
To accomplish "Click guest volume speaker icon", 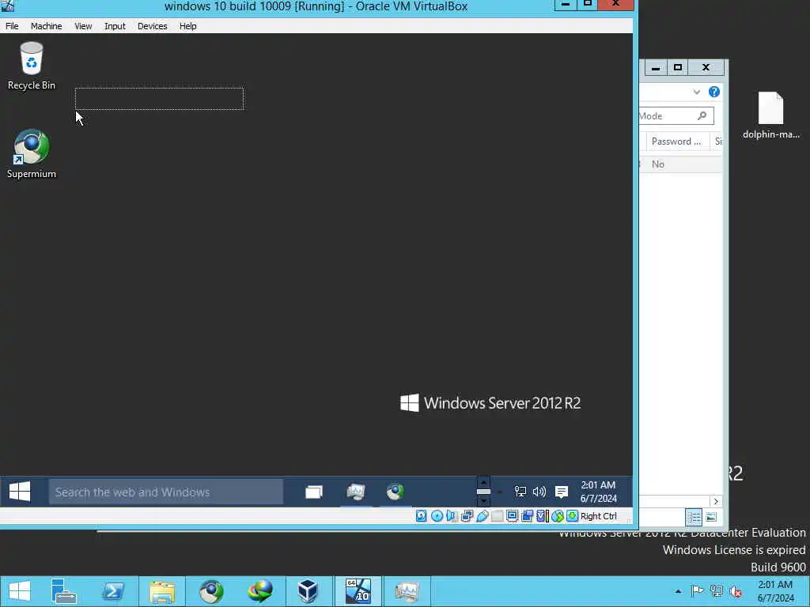I will (x=539, y=492).
